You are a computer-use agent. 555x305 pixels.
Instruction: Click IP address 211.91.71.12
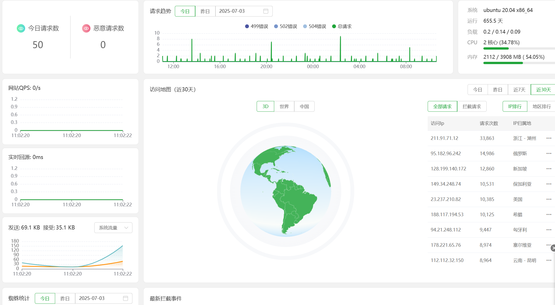444,138
